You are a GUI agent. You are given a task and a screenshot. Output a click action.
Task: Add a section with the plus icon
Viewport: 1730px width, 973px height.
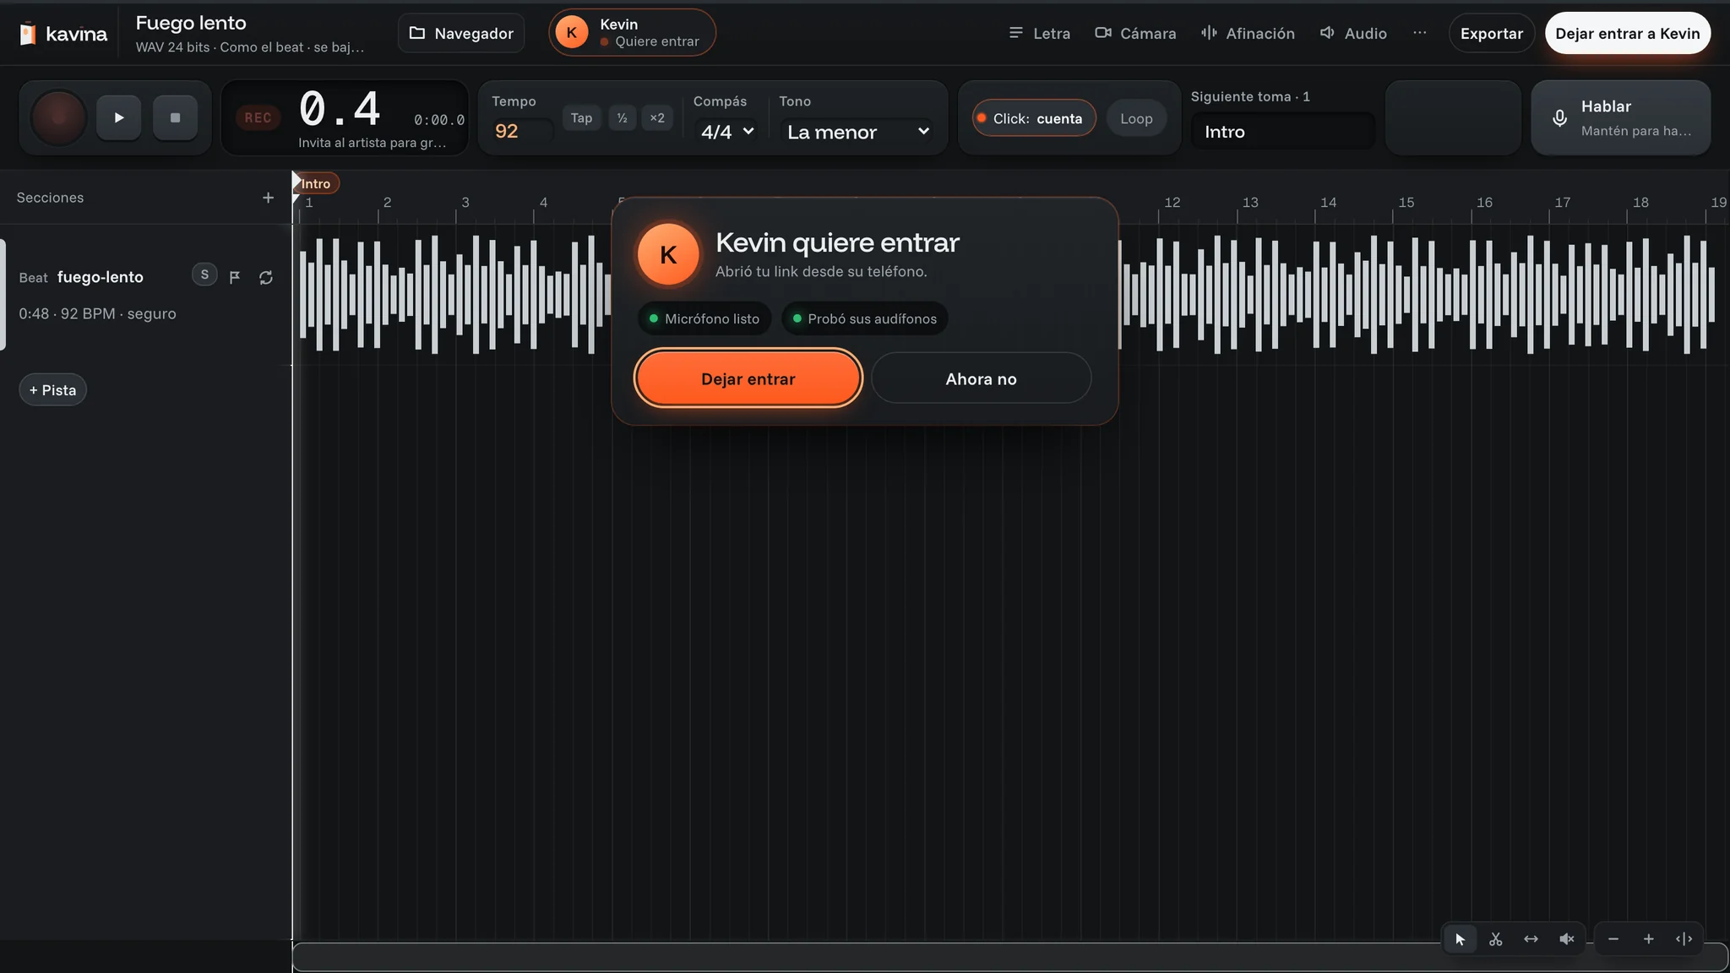tap(268, 198)
